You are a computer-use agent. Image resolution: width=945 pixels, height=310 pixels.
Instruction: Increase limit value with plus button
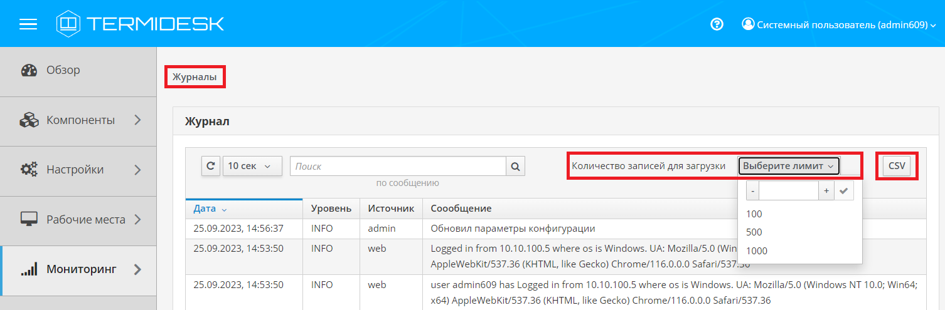click(826, 191)
